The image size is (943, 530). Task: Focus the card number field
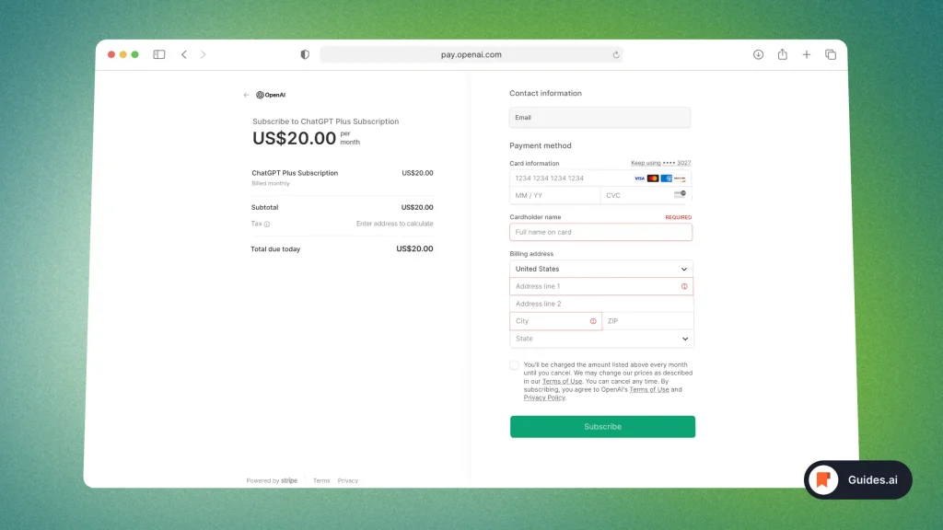[x=600, y=179]
